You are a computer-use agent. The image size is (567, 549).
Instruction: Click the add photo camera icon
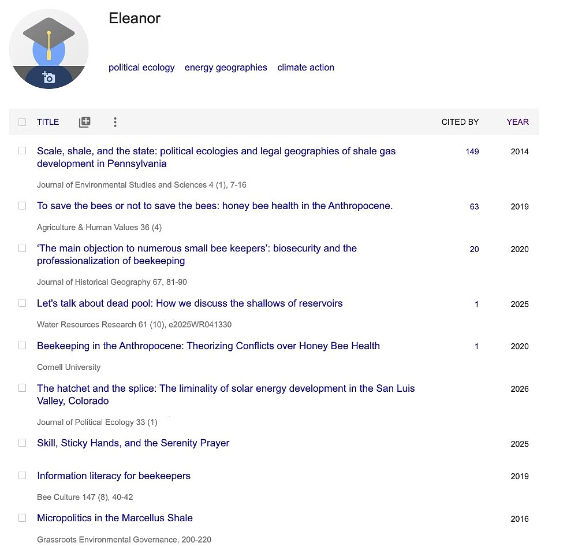tap(49, 77)
